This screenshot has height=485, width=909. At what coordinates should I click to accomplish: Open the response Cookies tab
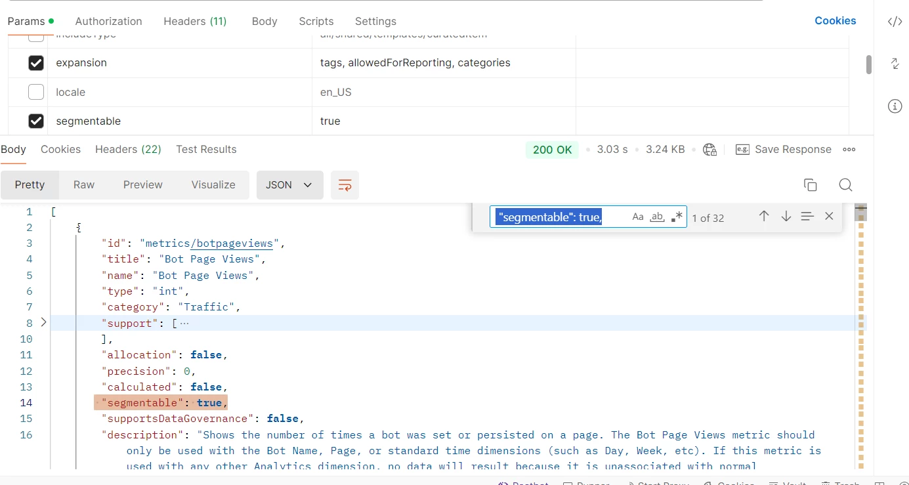point(60,149)
